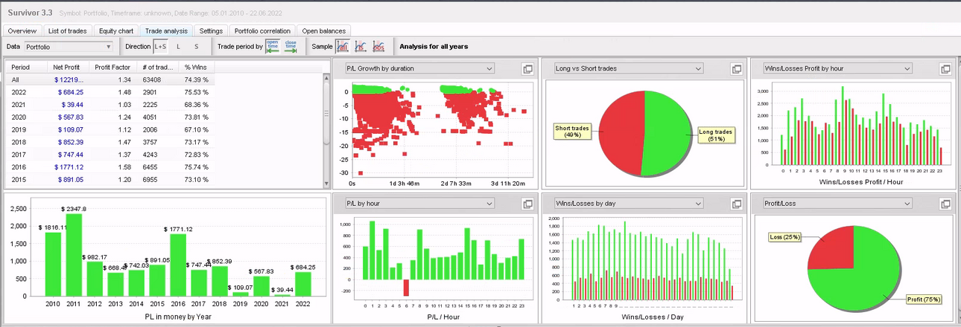Select the open time trade period icon

273,46
